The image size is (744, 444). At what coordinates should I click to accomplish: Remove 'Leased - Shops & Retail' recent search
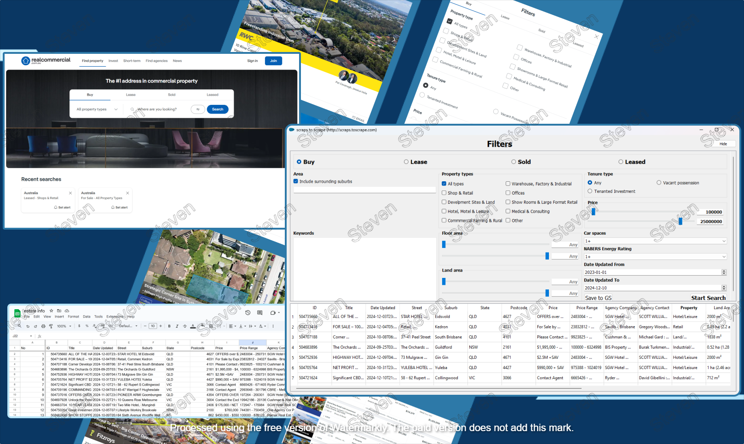pyautogui.click(x=70, y=193)
